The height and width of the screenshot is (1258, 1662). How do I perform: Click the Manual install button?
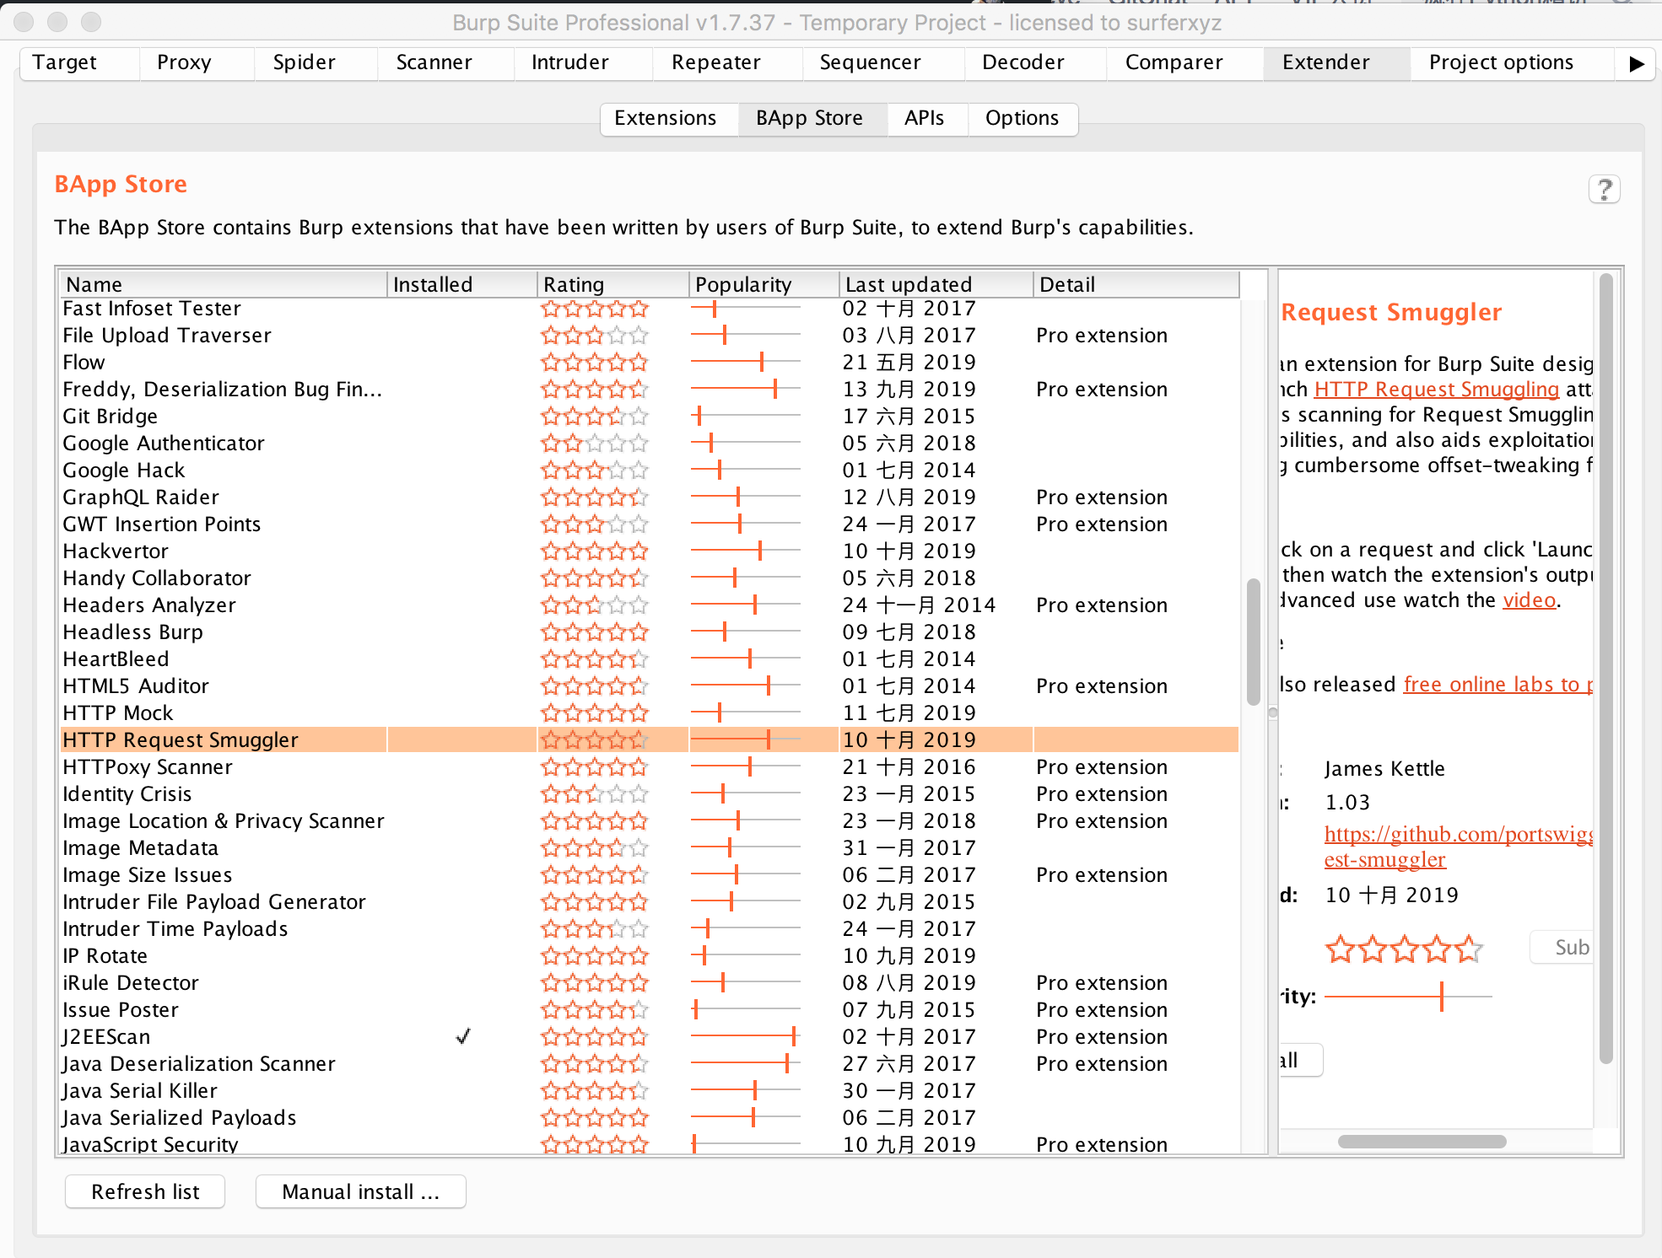point(360,1191)
